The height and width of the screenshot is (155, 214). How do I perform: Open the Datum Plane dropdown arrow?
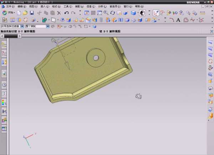click(x=58, y=20)
